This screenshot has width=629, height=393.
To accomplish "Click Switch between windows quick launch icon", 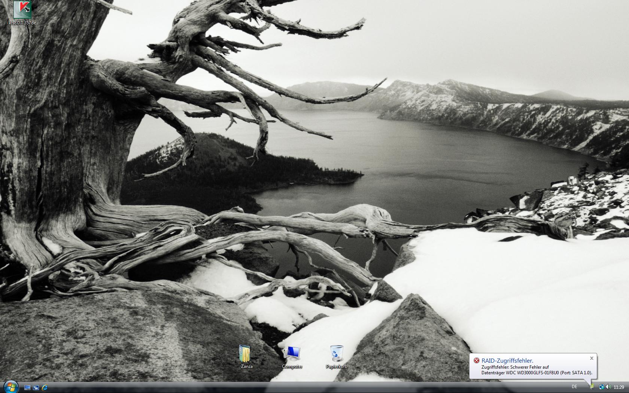I will coord(36,387).
